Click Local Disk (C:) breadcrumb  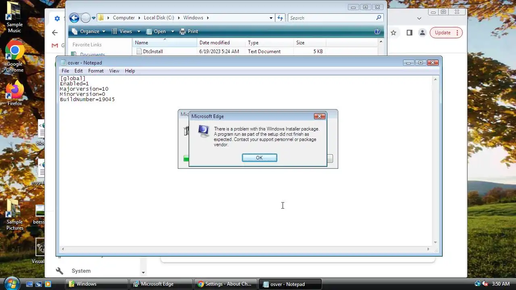click(x=159, y=18)
